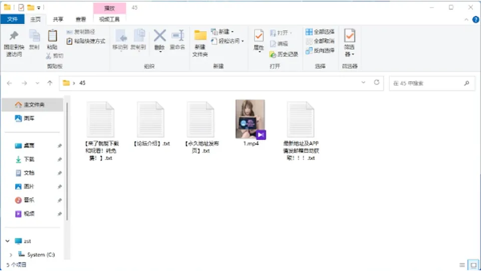Select System (C:) drive in the tree
This screenshot has height=271, width=481.
(36, 255)
